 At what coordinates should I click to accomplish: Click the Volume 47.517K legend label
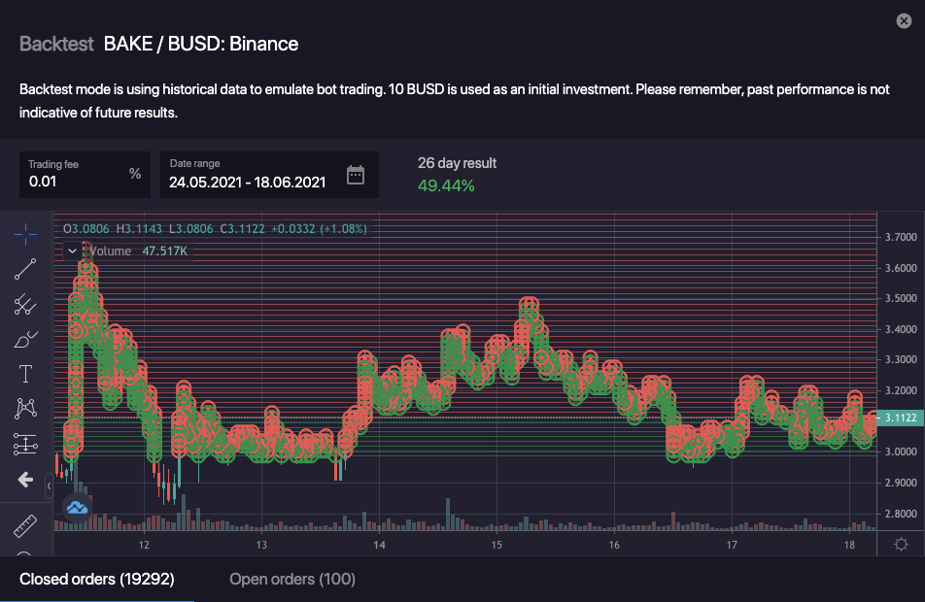pyautogui.click(x=138, y=251)
